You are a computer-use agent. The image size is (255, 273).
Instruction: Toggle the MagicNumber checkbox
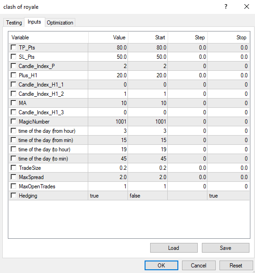pyautogui.click(x=13, y=121)
